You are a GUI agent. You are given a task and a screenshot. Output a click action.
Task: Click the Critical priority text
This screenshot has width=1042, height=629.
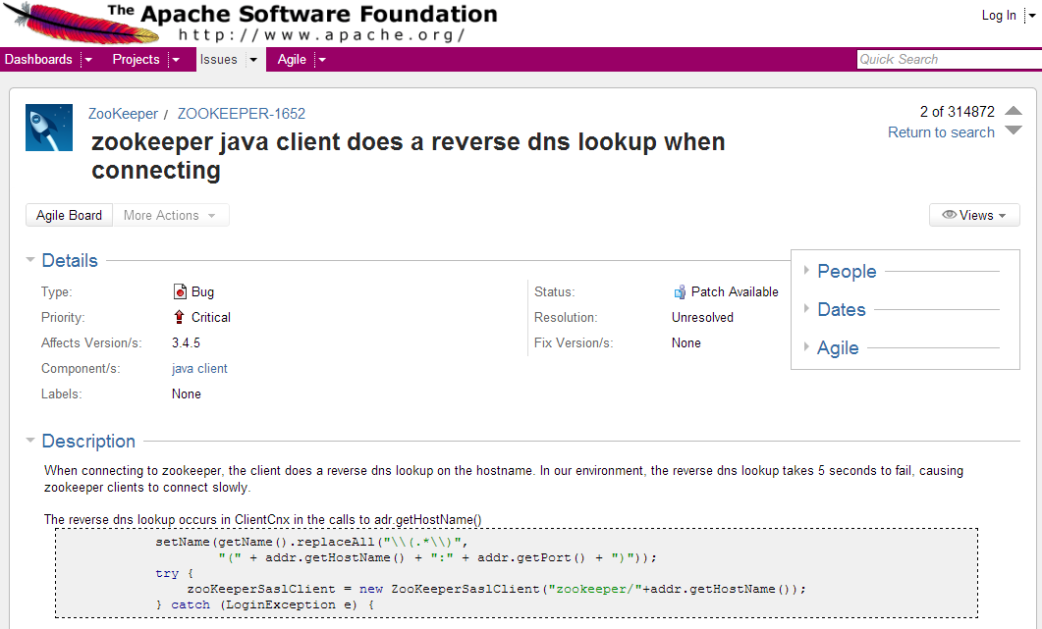pyautogui.click(x=211, y=318)
